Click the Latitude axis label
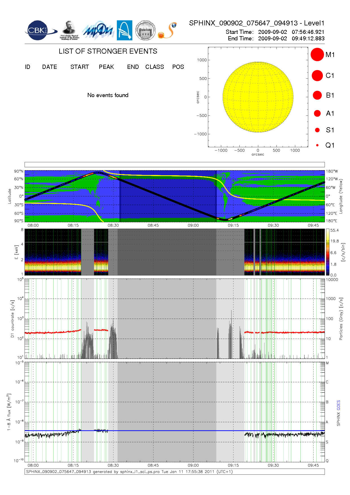This screenshot has height=495, width=350. point(9,196)
